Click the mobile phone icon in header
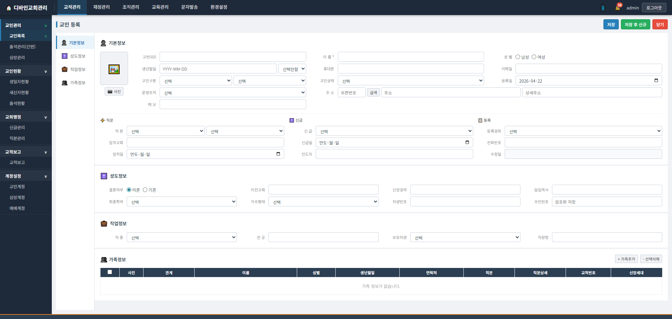The width and height of the screenshot is (672, 319). pyautogui.click(x=603, y=8)
